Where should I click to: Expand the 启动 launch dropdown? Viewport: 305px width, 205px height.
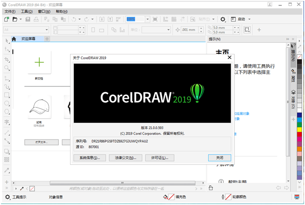tap(250, 19)
